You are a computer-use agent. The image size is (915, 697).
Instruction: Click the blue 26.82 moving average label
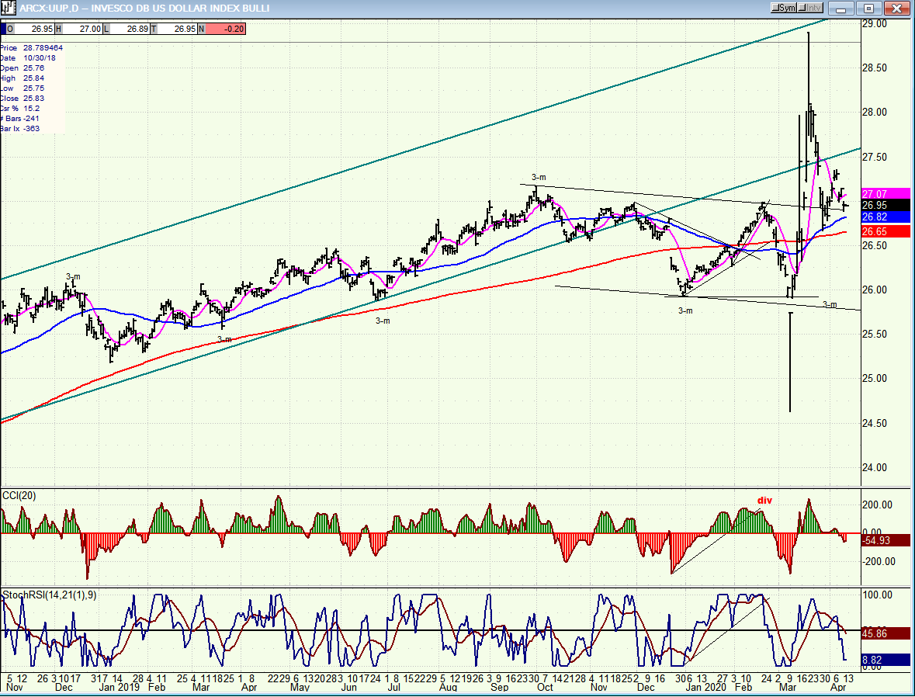click(x=885, y=219)
